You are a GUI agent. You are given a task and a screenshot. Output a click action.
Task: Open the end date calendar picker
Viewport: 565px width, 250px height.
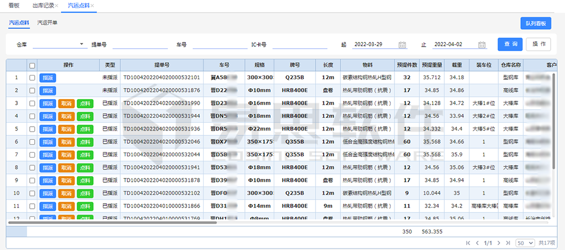tap(482, 45)
